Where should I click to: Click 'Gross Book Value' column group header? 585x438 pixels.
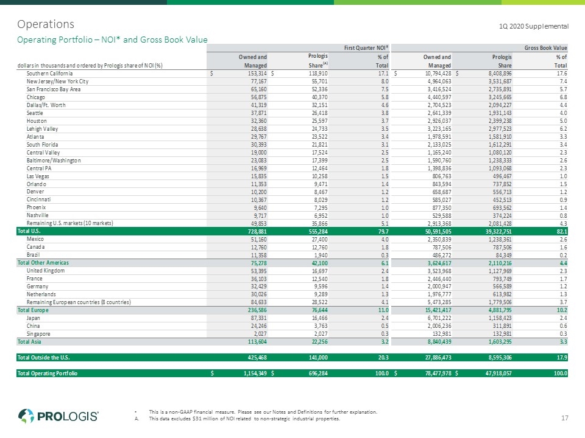[x=545, y=47]
